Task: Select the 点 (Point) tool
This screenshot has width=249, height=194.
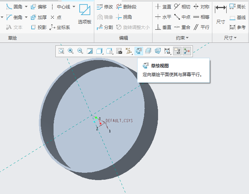Action: [x=56, y=17]
